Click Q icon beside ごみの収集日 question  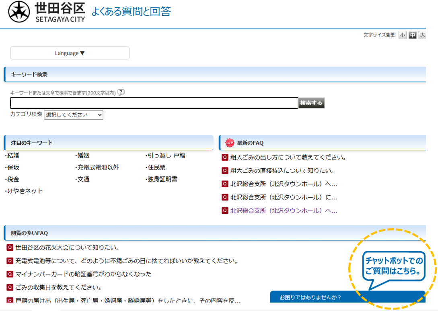coord(10,287)
